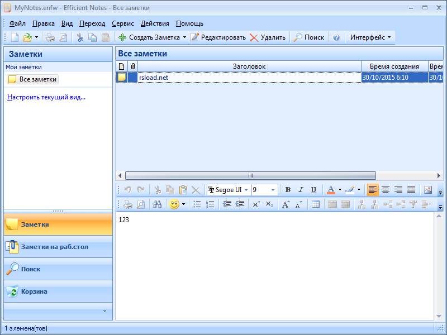This screenshot has height=335, width=447.
Task: Apply superscript formatting
Action: (256, 204)
